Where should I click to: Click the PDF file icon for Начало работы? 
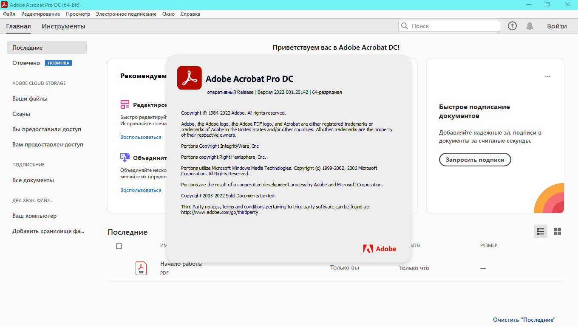point(141,268)
